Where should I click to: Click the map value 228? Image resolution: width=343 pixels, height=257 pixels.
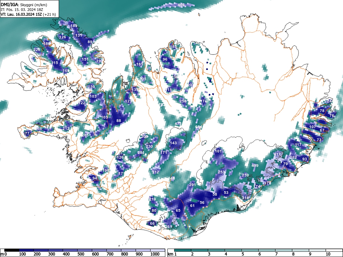point(37,50)
